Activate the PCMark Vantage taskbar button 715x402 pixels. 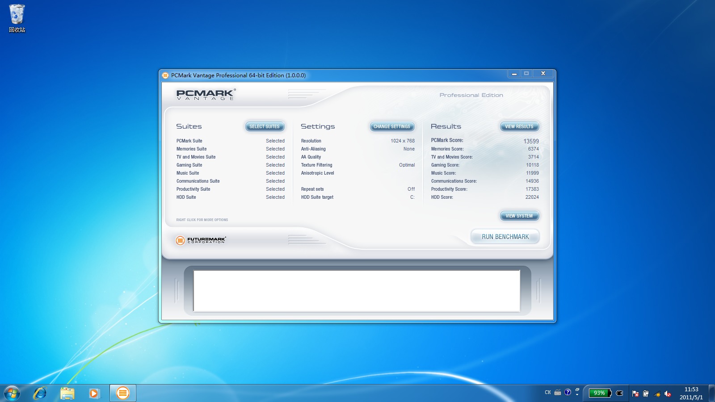123,394
